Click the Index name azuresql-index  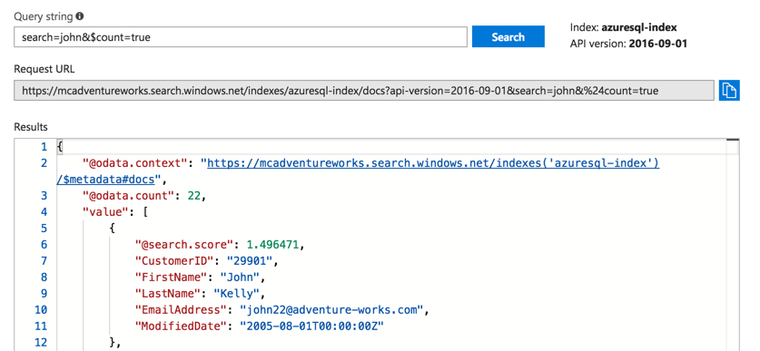(x=639, y=27)
